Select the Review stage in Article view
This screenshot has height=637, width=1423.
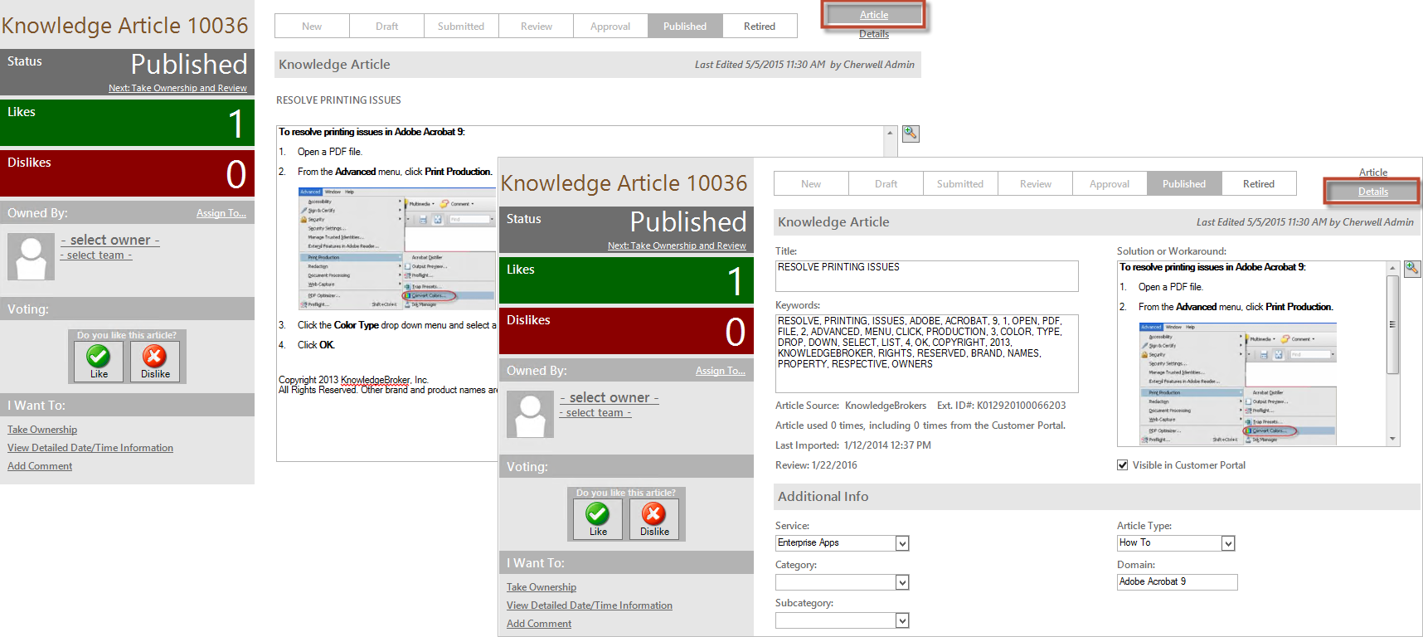click(x=537, y=26)
